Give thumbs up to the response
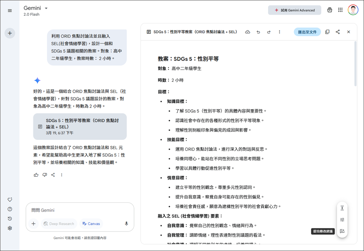This screenshot has height=251, width=364. pyautogui.click(x=36, y=175)
